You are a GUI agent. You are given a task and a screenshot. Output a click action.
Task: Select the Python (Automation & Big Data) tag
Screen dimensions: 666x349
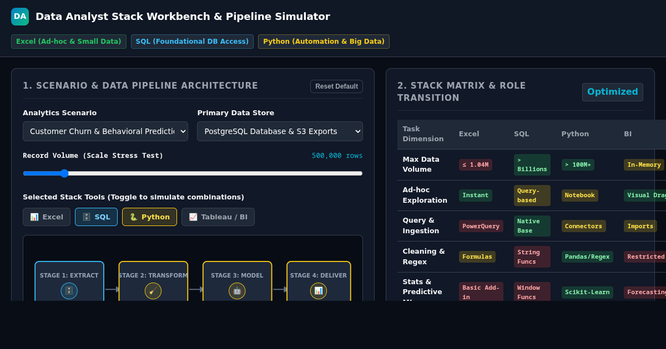tap(324, 42)
